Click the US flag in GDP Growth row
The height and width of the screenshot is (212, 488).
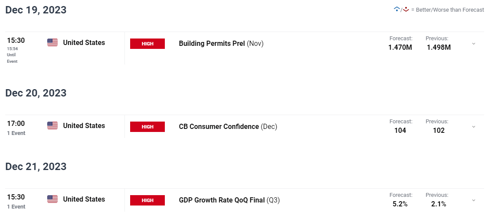coord(52,199)
